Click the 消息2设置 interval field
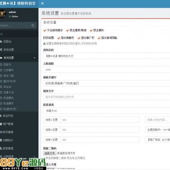Image resolution: width=170 pixels, height=170 pixels. 100,130
